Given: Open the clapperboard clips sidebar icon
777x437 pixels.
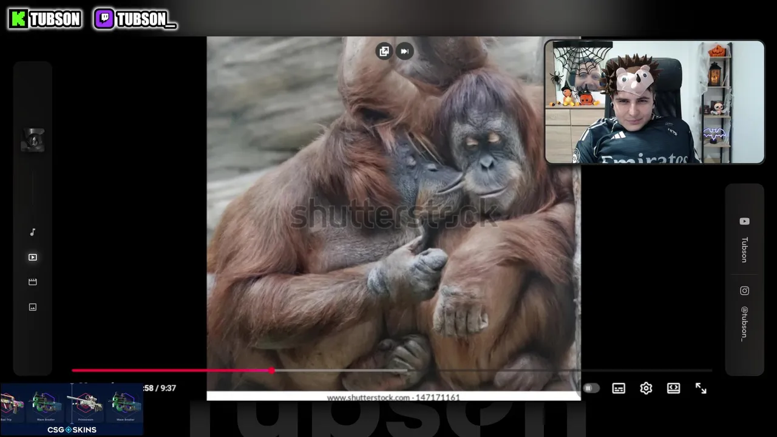Looking at the screenshot, I should click(x=33, y=282).
